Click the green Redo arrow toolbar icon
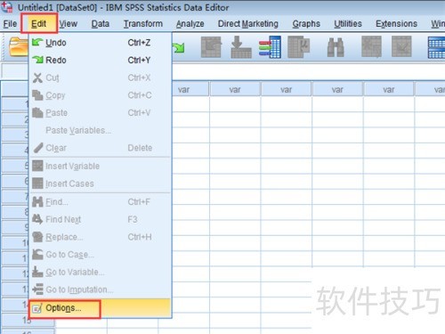445x334 pixels. [179, 47]
